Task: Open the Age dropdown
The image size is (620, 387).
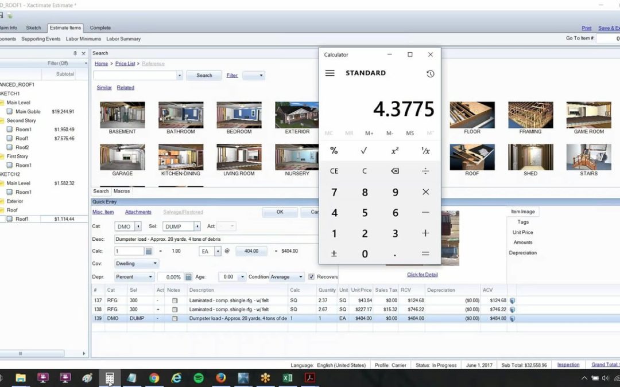Action: 242,277
